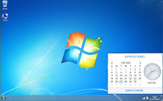Click the digital time 14:37:56
Image resolution: width=163 pixels, height=101 pixels.
[152, 83]
